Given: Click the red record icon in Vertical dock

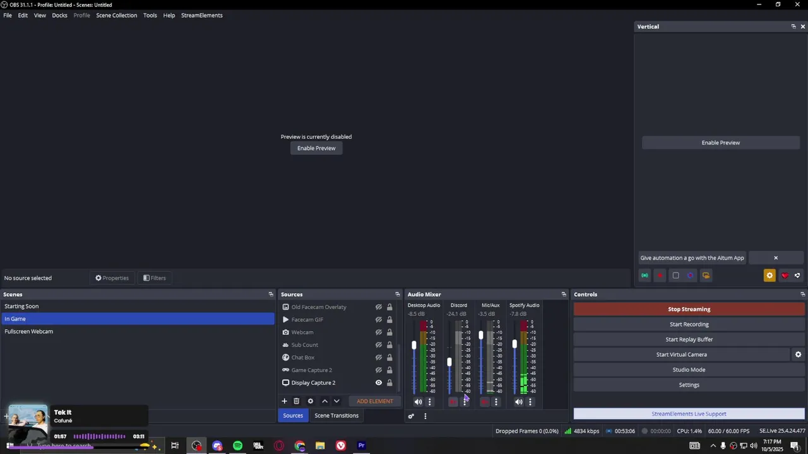Looking at the screenshot, I should [x=660, y=276].
